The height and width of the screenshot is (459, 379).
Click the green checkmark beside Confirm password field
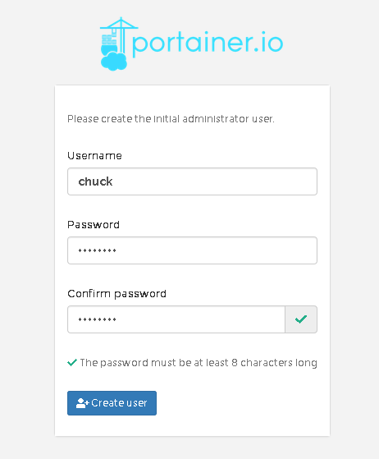pos(301,319)
